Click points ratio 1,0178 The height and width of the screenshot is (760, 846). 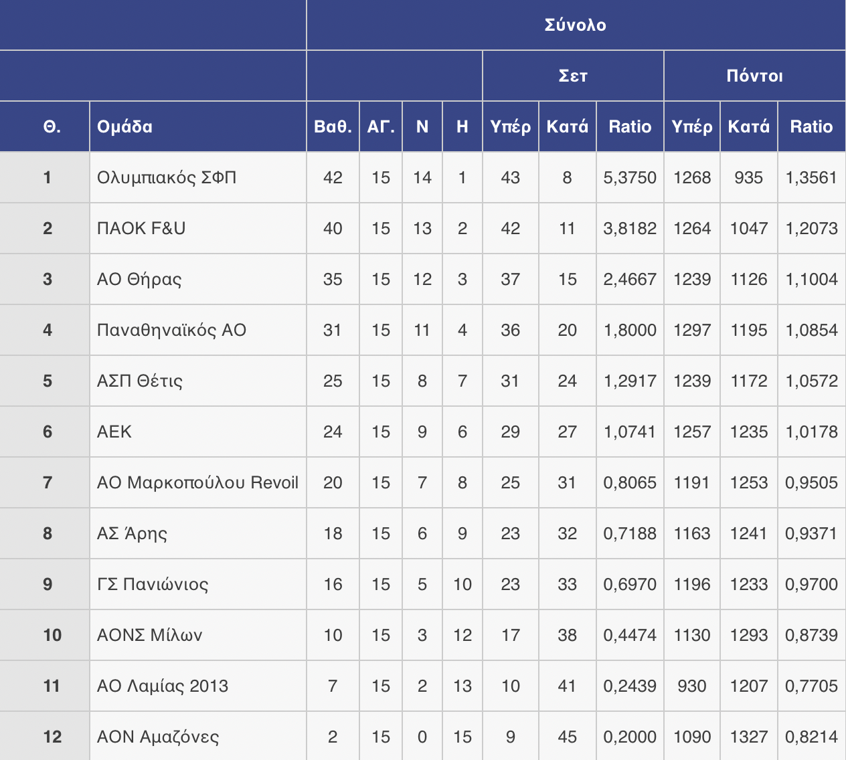[811, 432]
